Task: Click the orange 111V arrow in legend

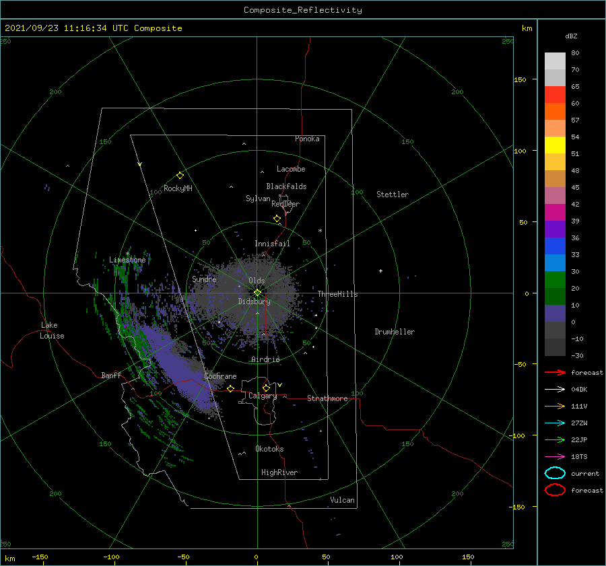Action: click(555, 406)
